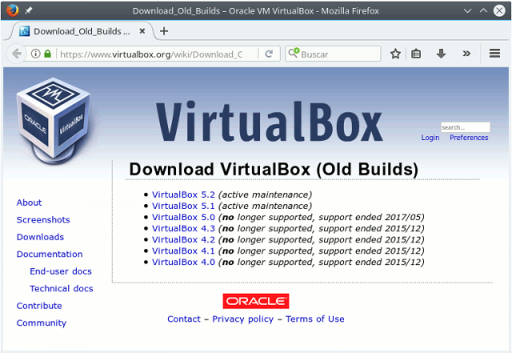
Task: Open VirtualBox 4.1 builds link
Action: [x=183, y=251]
